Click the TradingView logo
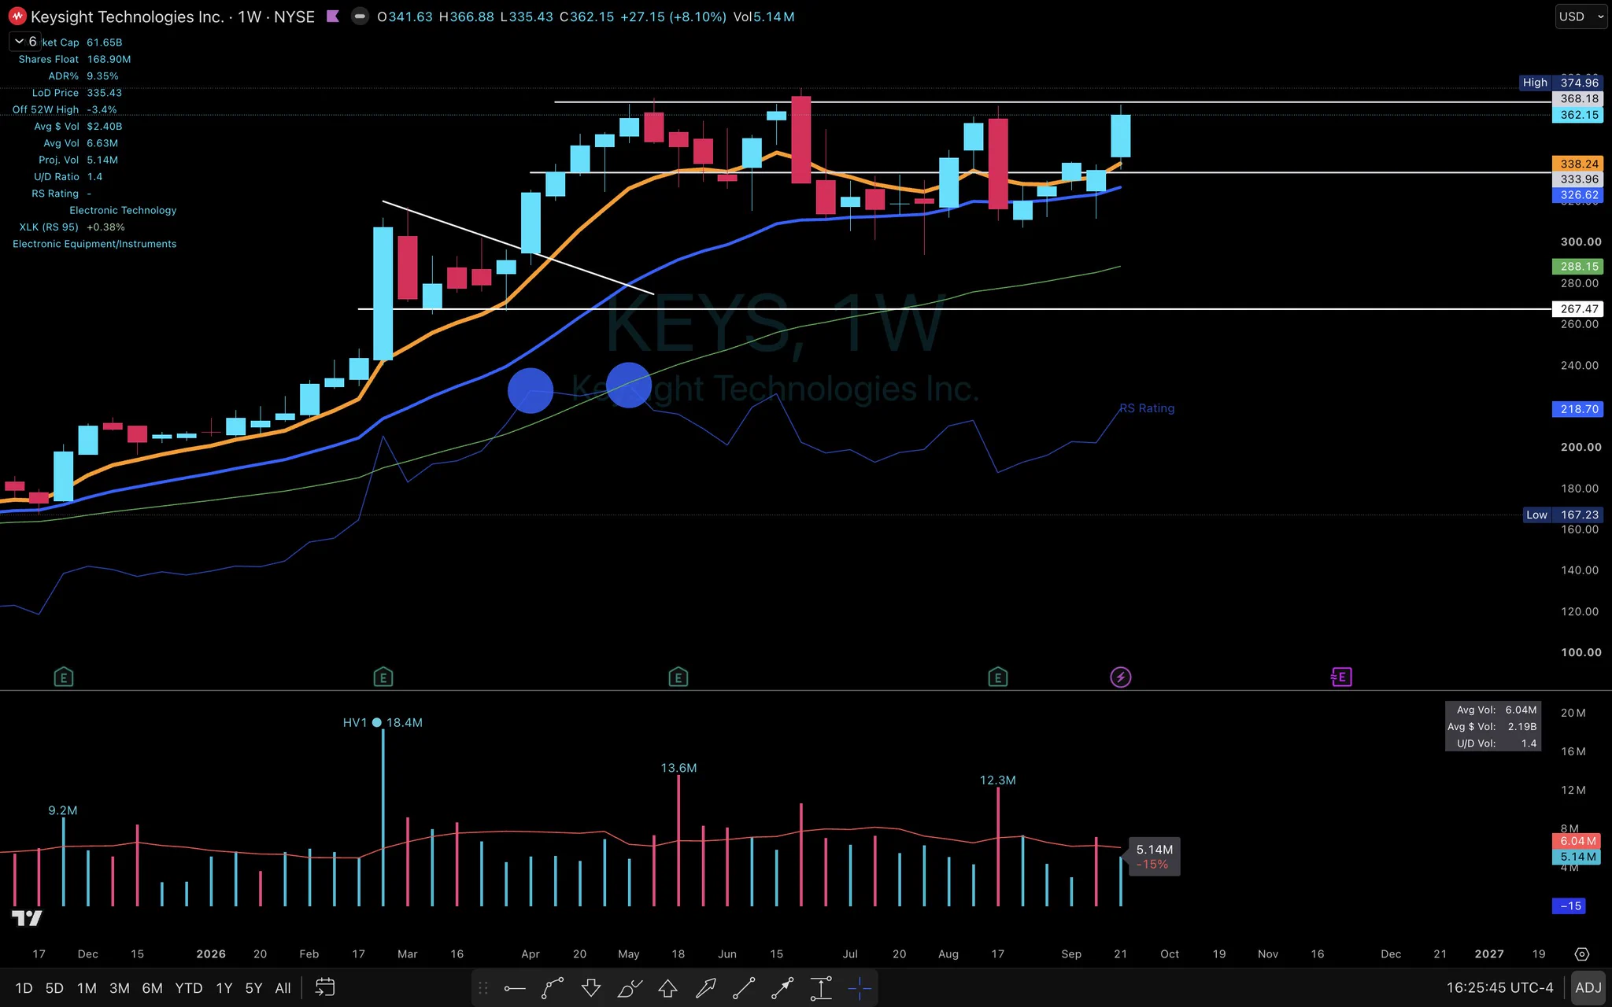This screenshot has width=1612, height=1007. tap(27, 917)
